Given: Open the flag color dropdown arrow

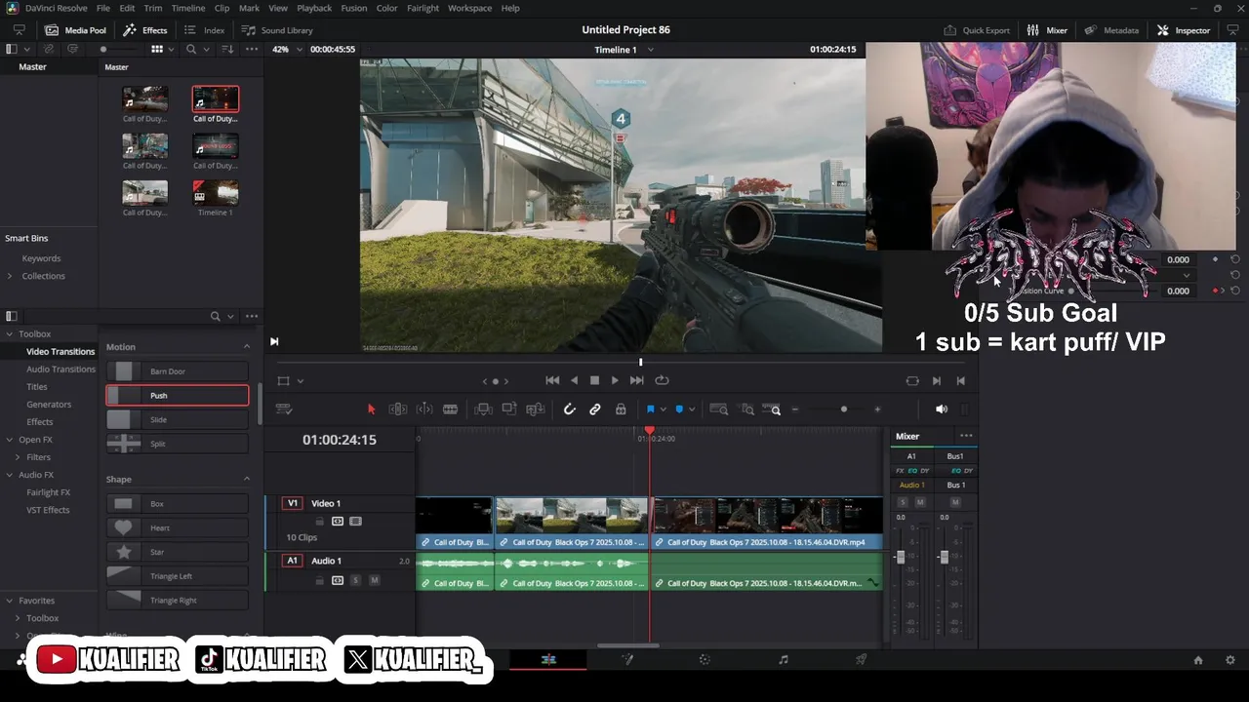Looking at the screenshot, I should coord(663,409).
